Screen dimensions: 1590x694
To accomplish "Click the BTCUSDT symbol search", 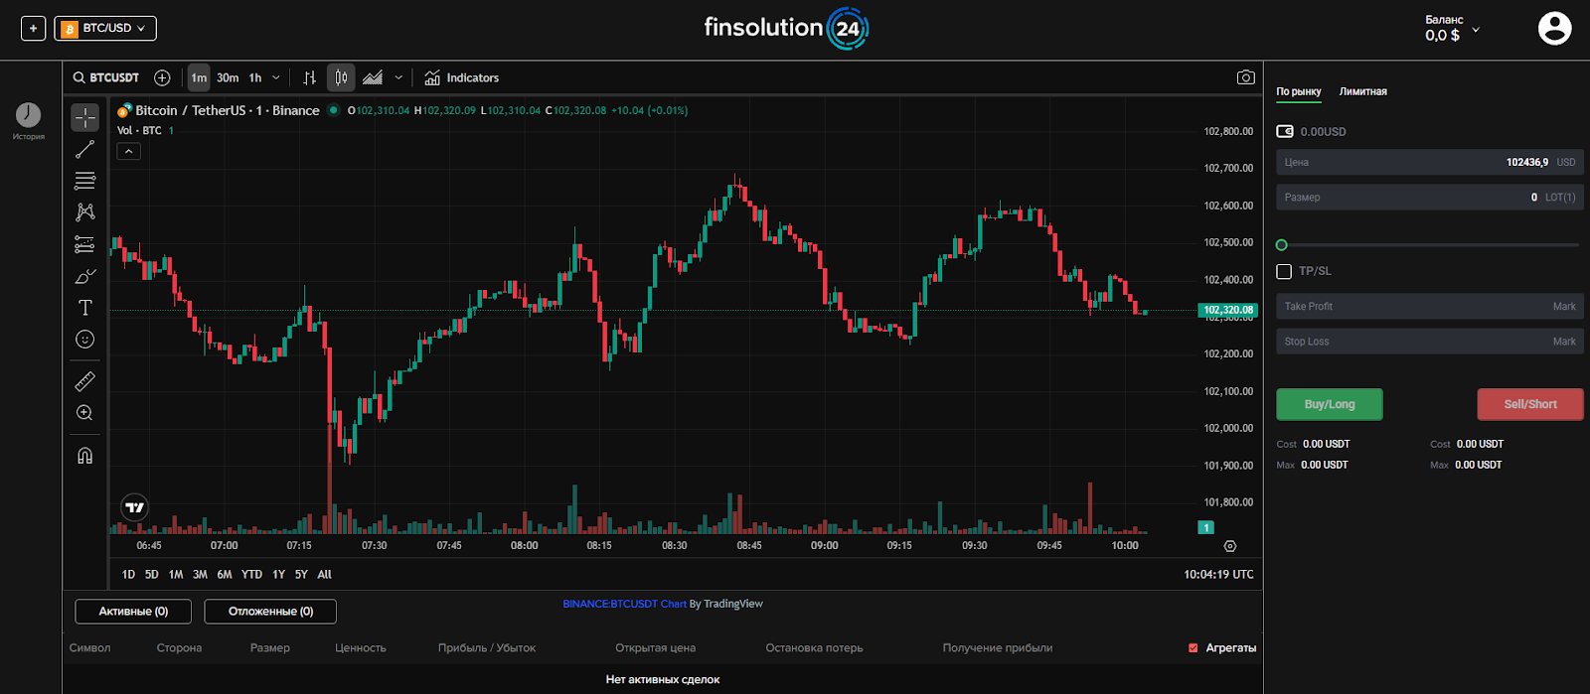I will [106, 77].
